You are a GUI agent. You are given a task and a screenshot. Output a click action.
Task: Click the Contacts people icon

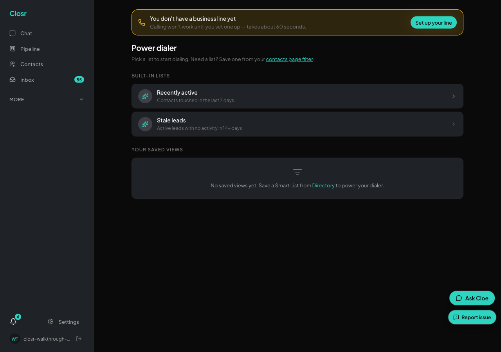point(13,64)
